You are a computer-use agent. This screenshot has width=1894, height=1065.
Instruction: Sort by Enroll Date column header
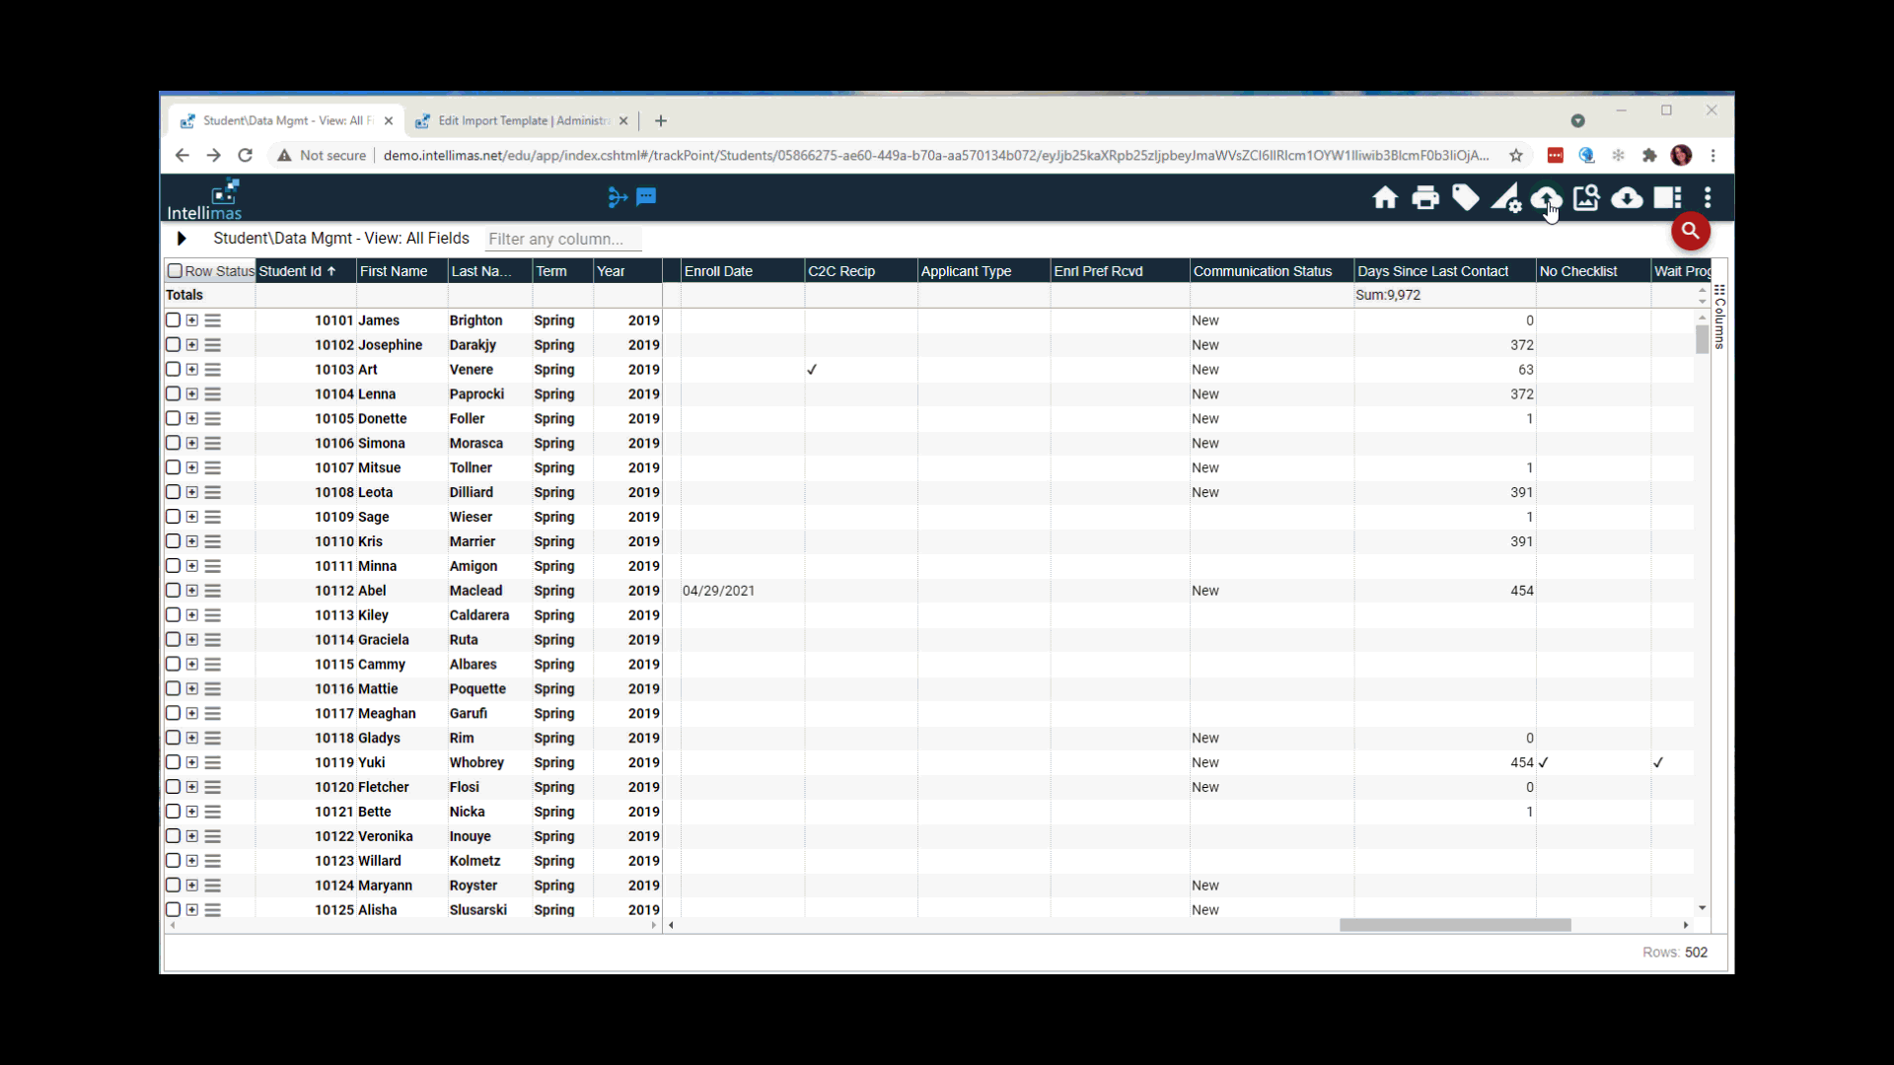742,271
